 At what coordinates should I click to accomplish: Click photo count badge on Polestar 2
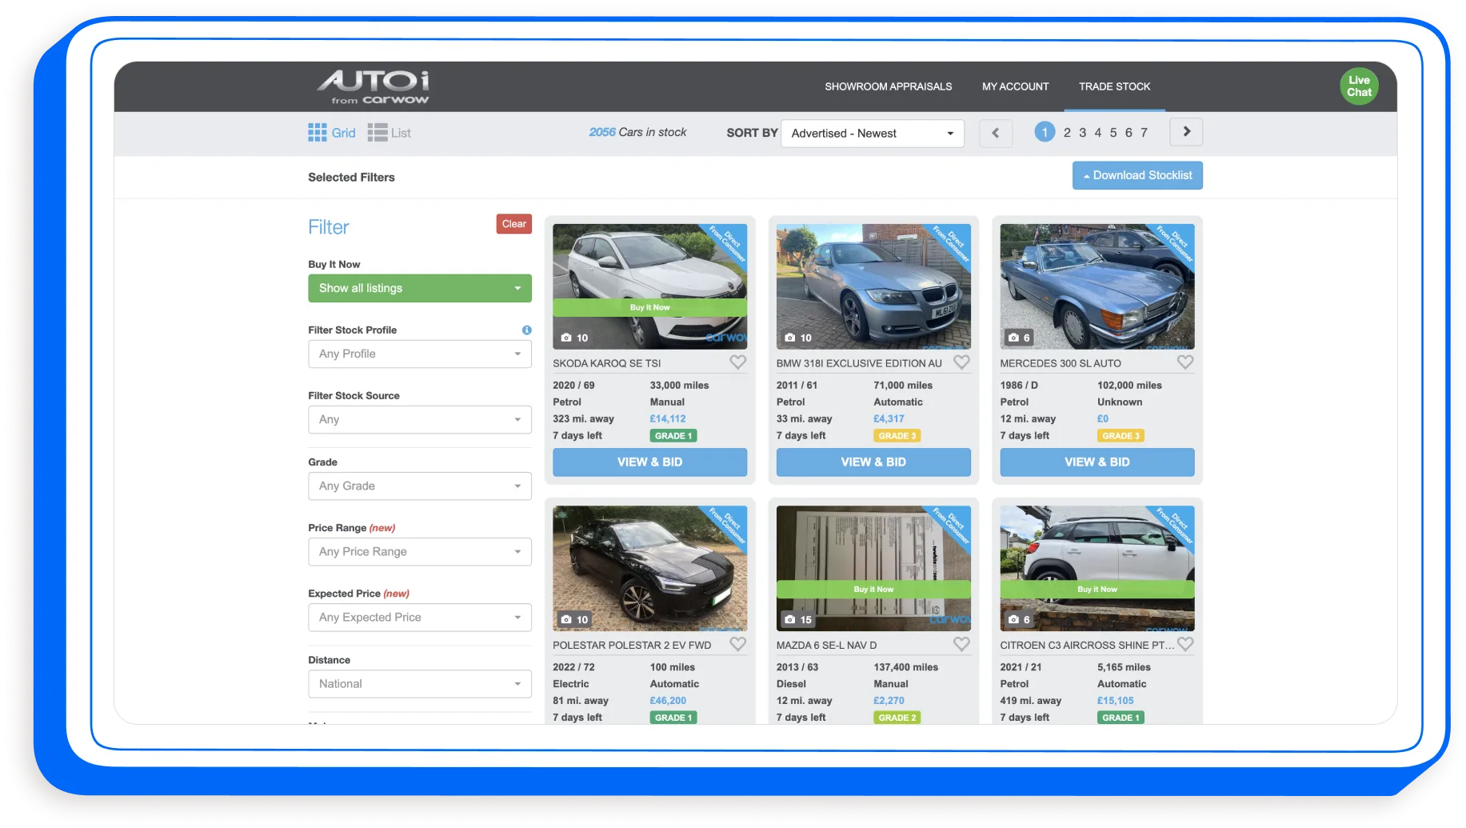click(x=574, y=619)
